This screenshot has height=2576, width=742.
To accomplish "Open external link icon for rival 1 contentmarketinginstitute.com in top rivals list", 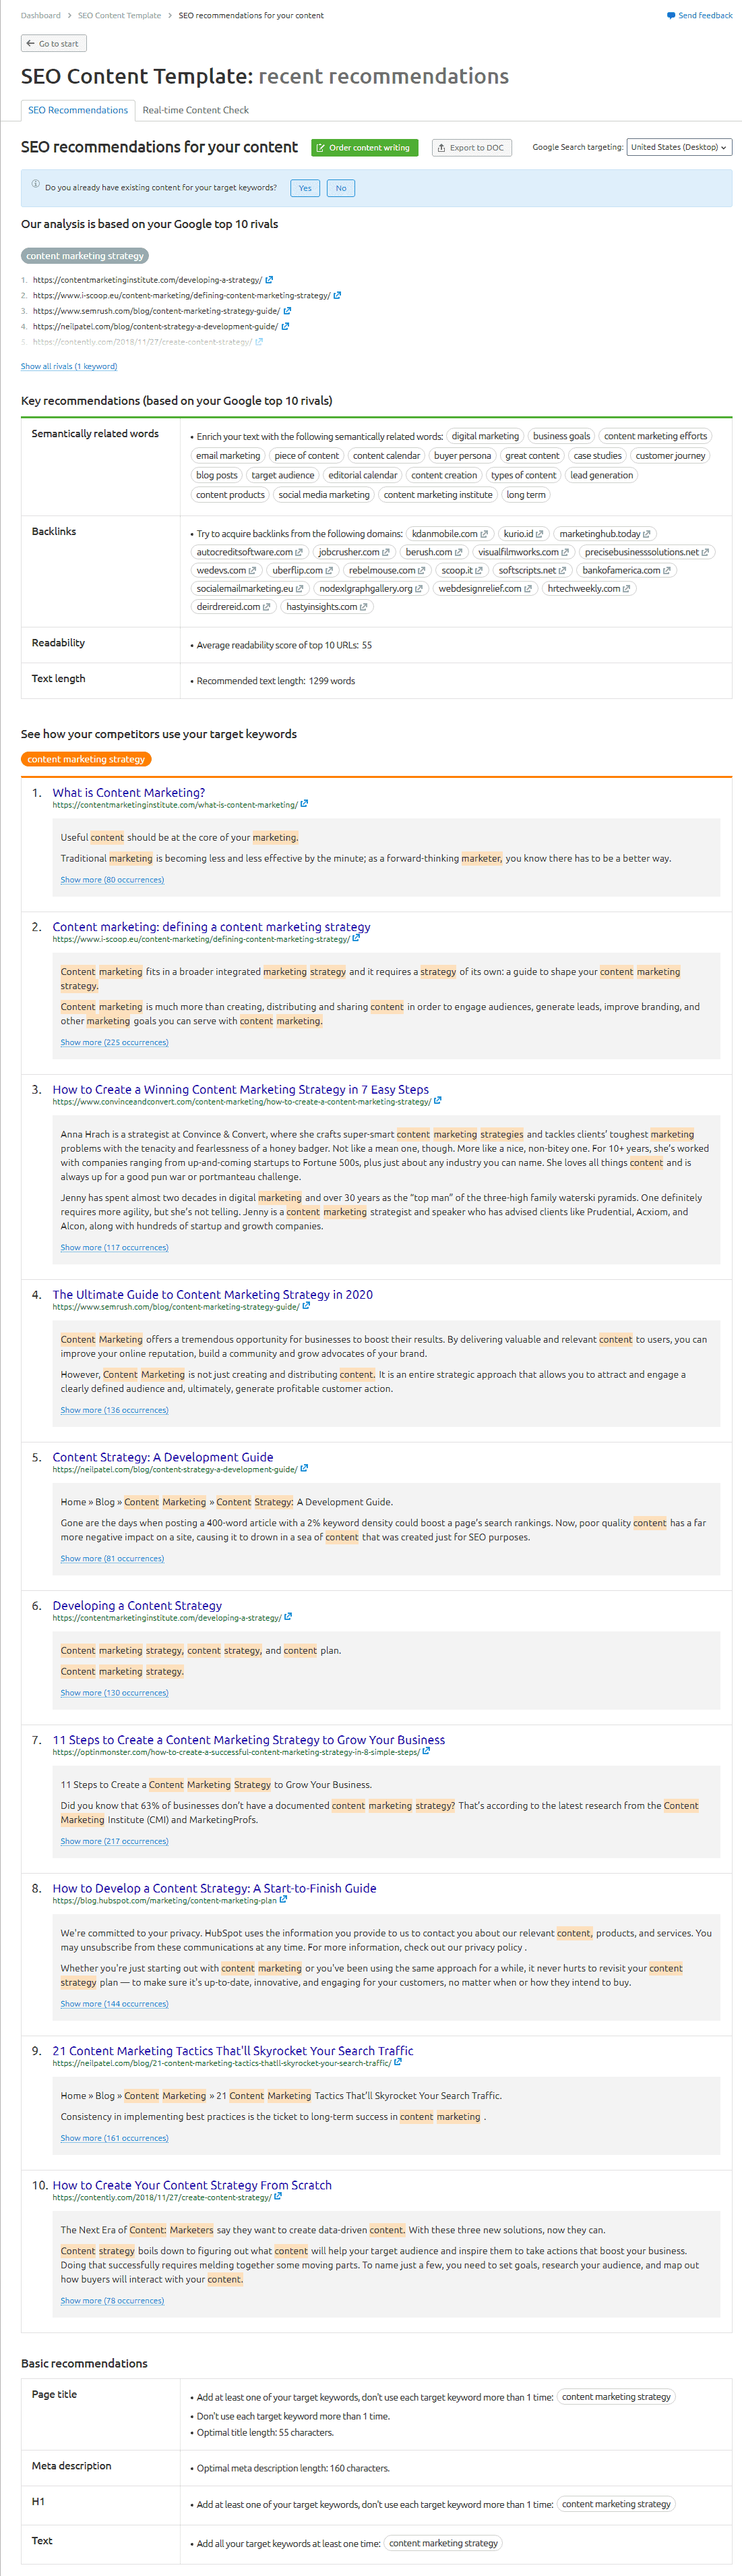I will click(x=269, y=280).
